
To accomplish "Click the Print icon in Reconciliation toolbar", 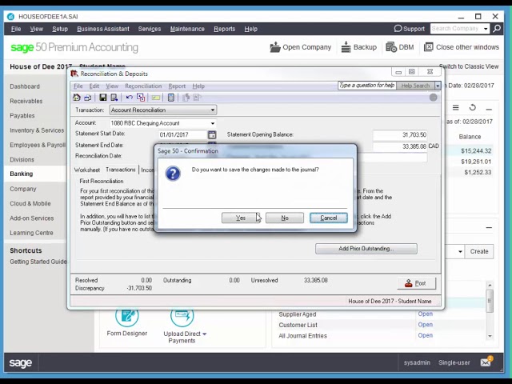I will pyautogui.click(x=87, y=98).
